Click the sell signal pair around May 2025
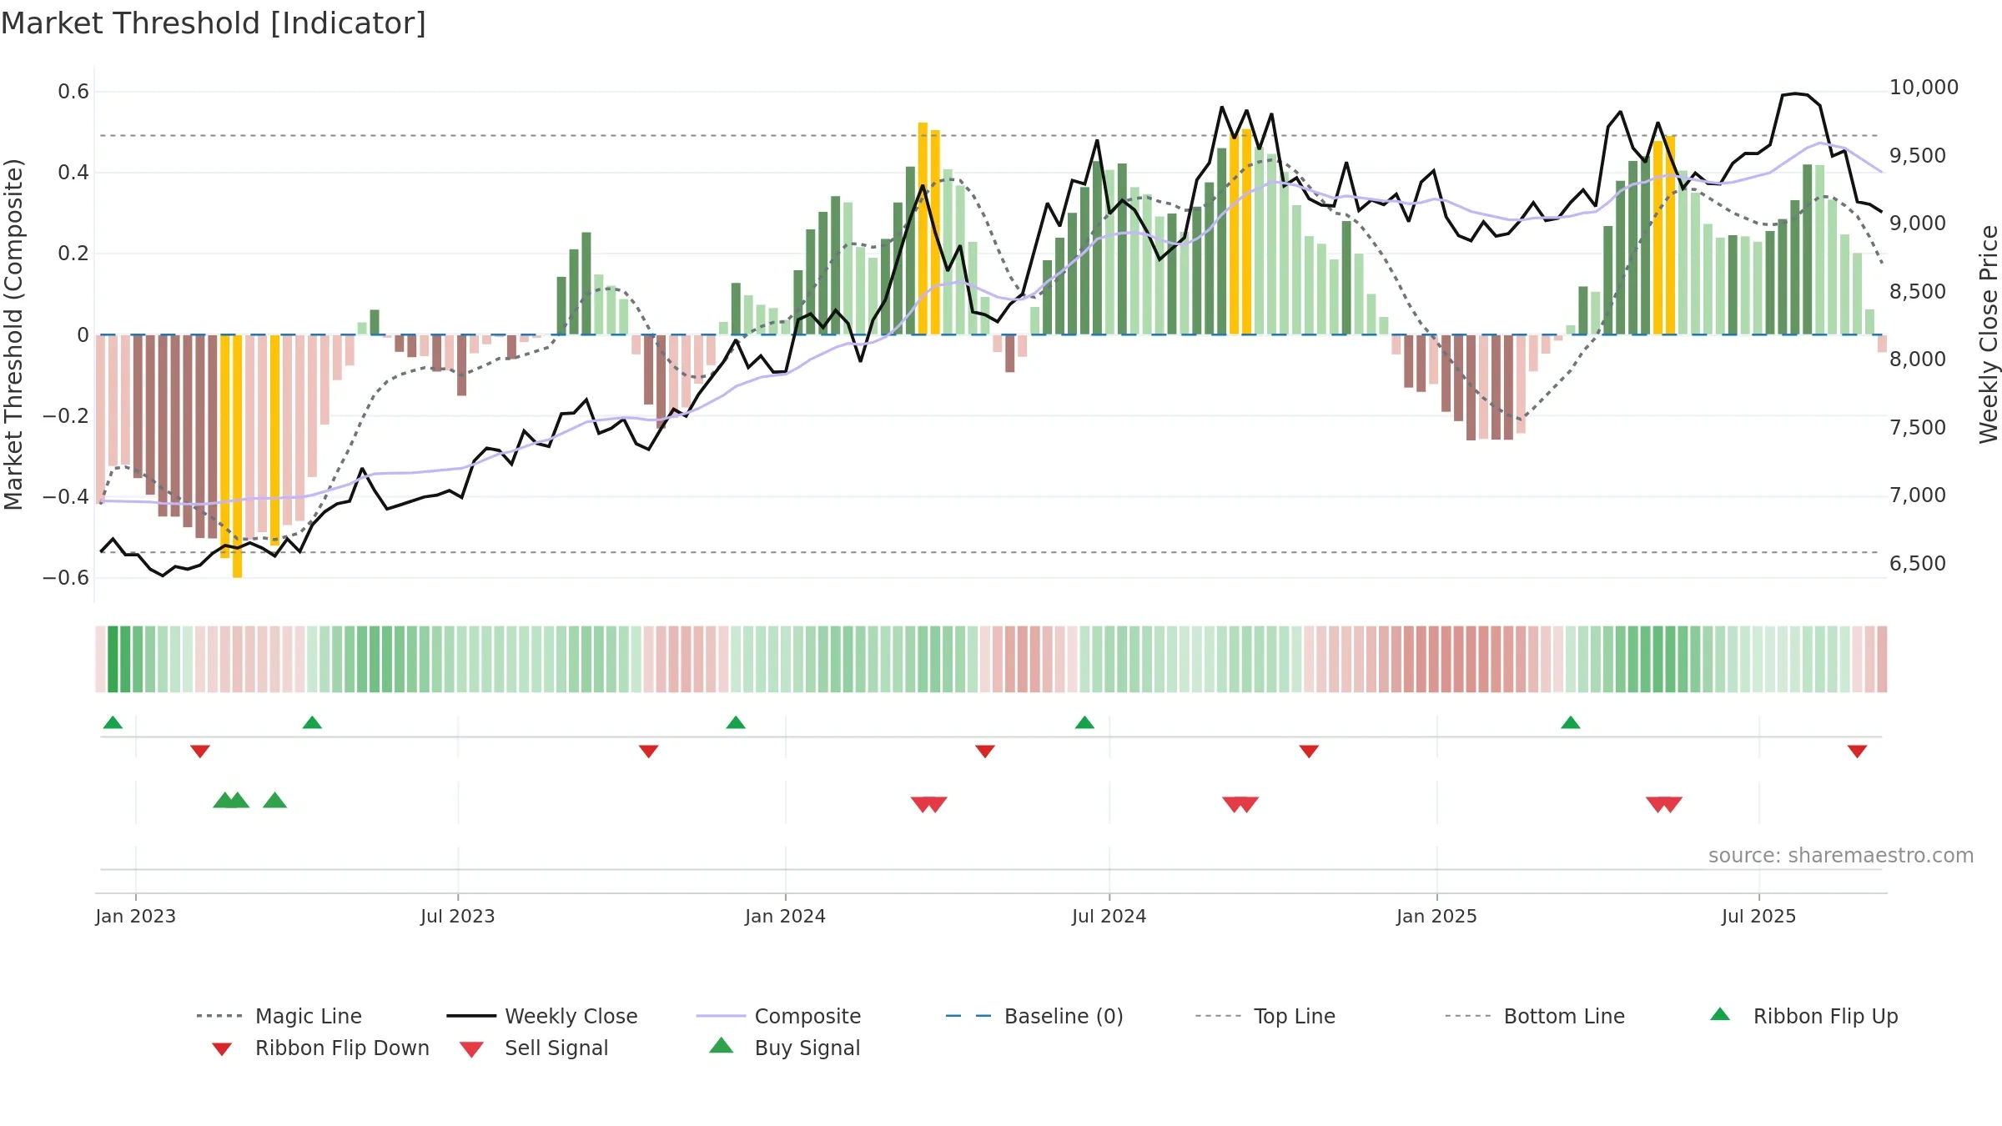The width and height of the screenshot is (2002, 1126). pos(1664,804)
